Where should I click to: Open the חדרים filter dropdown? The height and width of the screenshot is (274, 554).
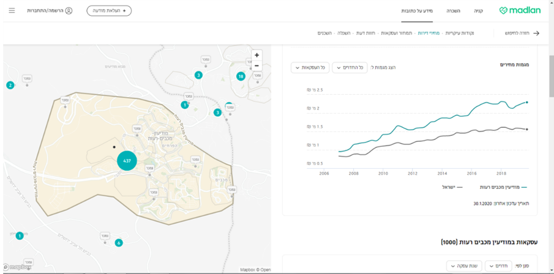[x=498, y=266]
